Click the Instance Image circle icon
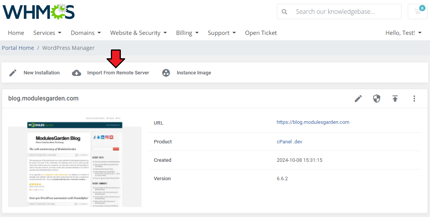Screen dimensions: 430x217 pos(166,72)
